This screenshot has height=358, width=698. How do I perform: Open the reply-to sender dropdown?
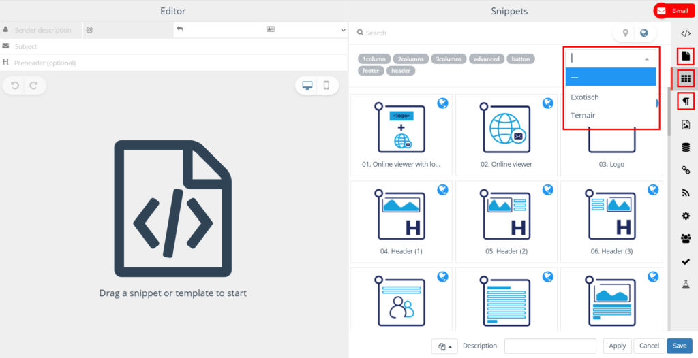click(260, 30)
